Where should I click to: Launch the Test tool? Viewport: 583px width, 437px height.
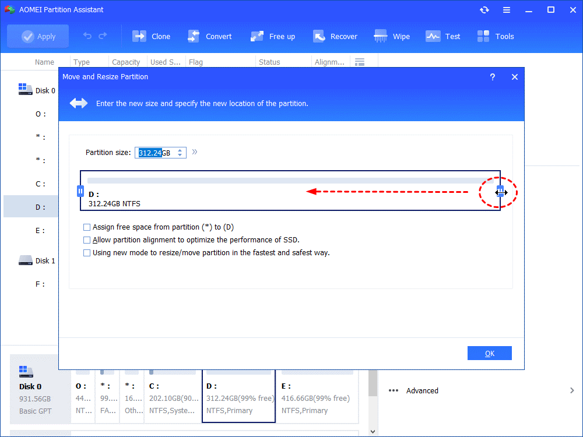(433, 36)
